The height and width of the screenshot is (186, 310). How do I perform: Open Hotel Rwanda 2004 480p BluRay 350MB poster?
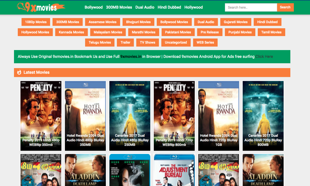pyautogui.click(x=85, y=116)
